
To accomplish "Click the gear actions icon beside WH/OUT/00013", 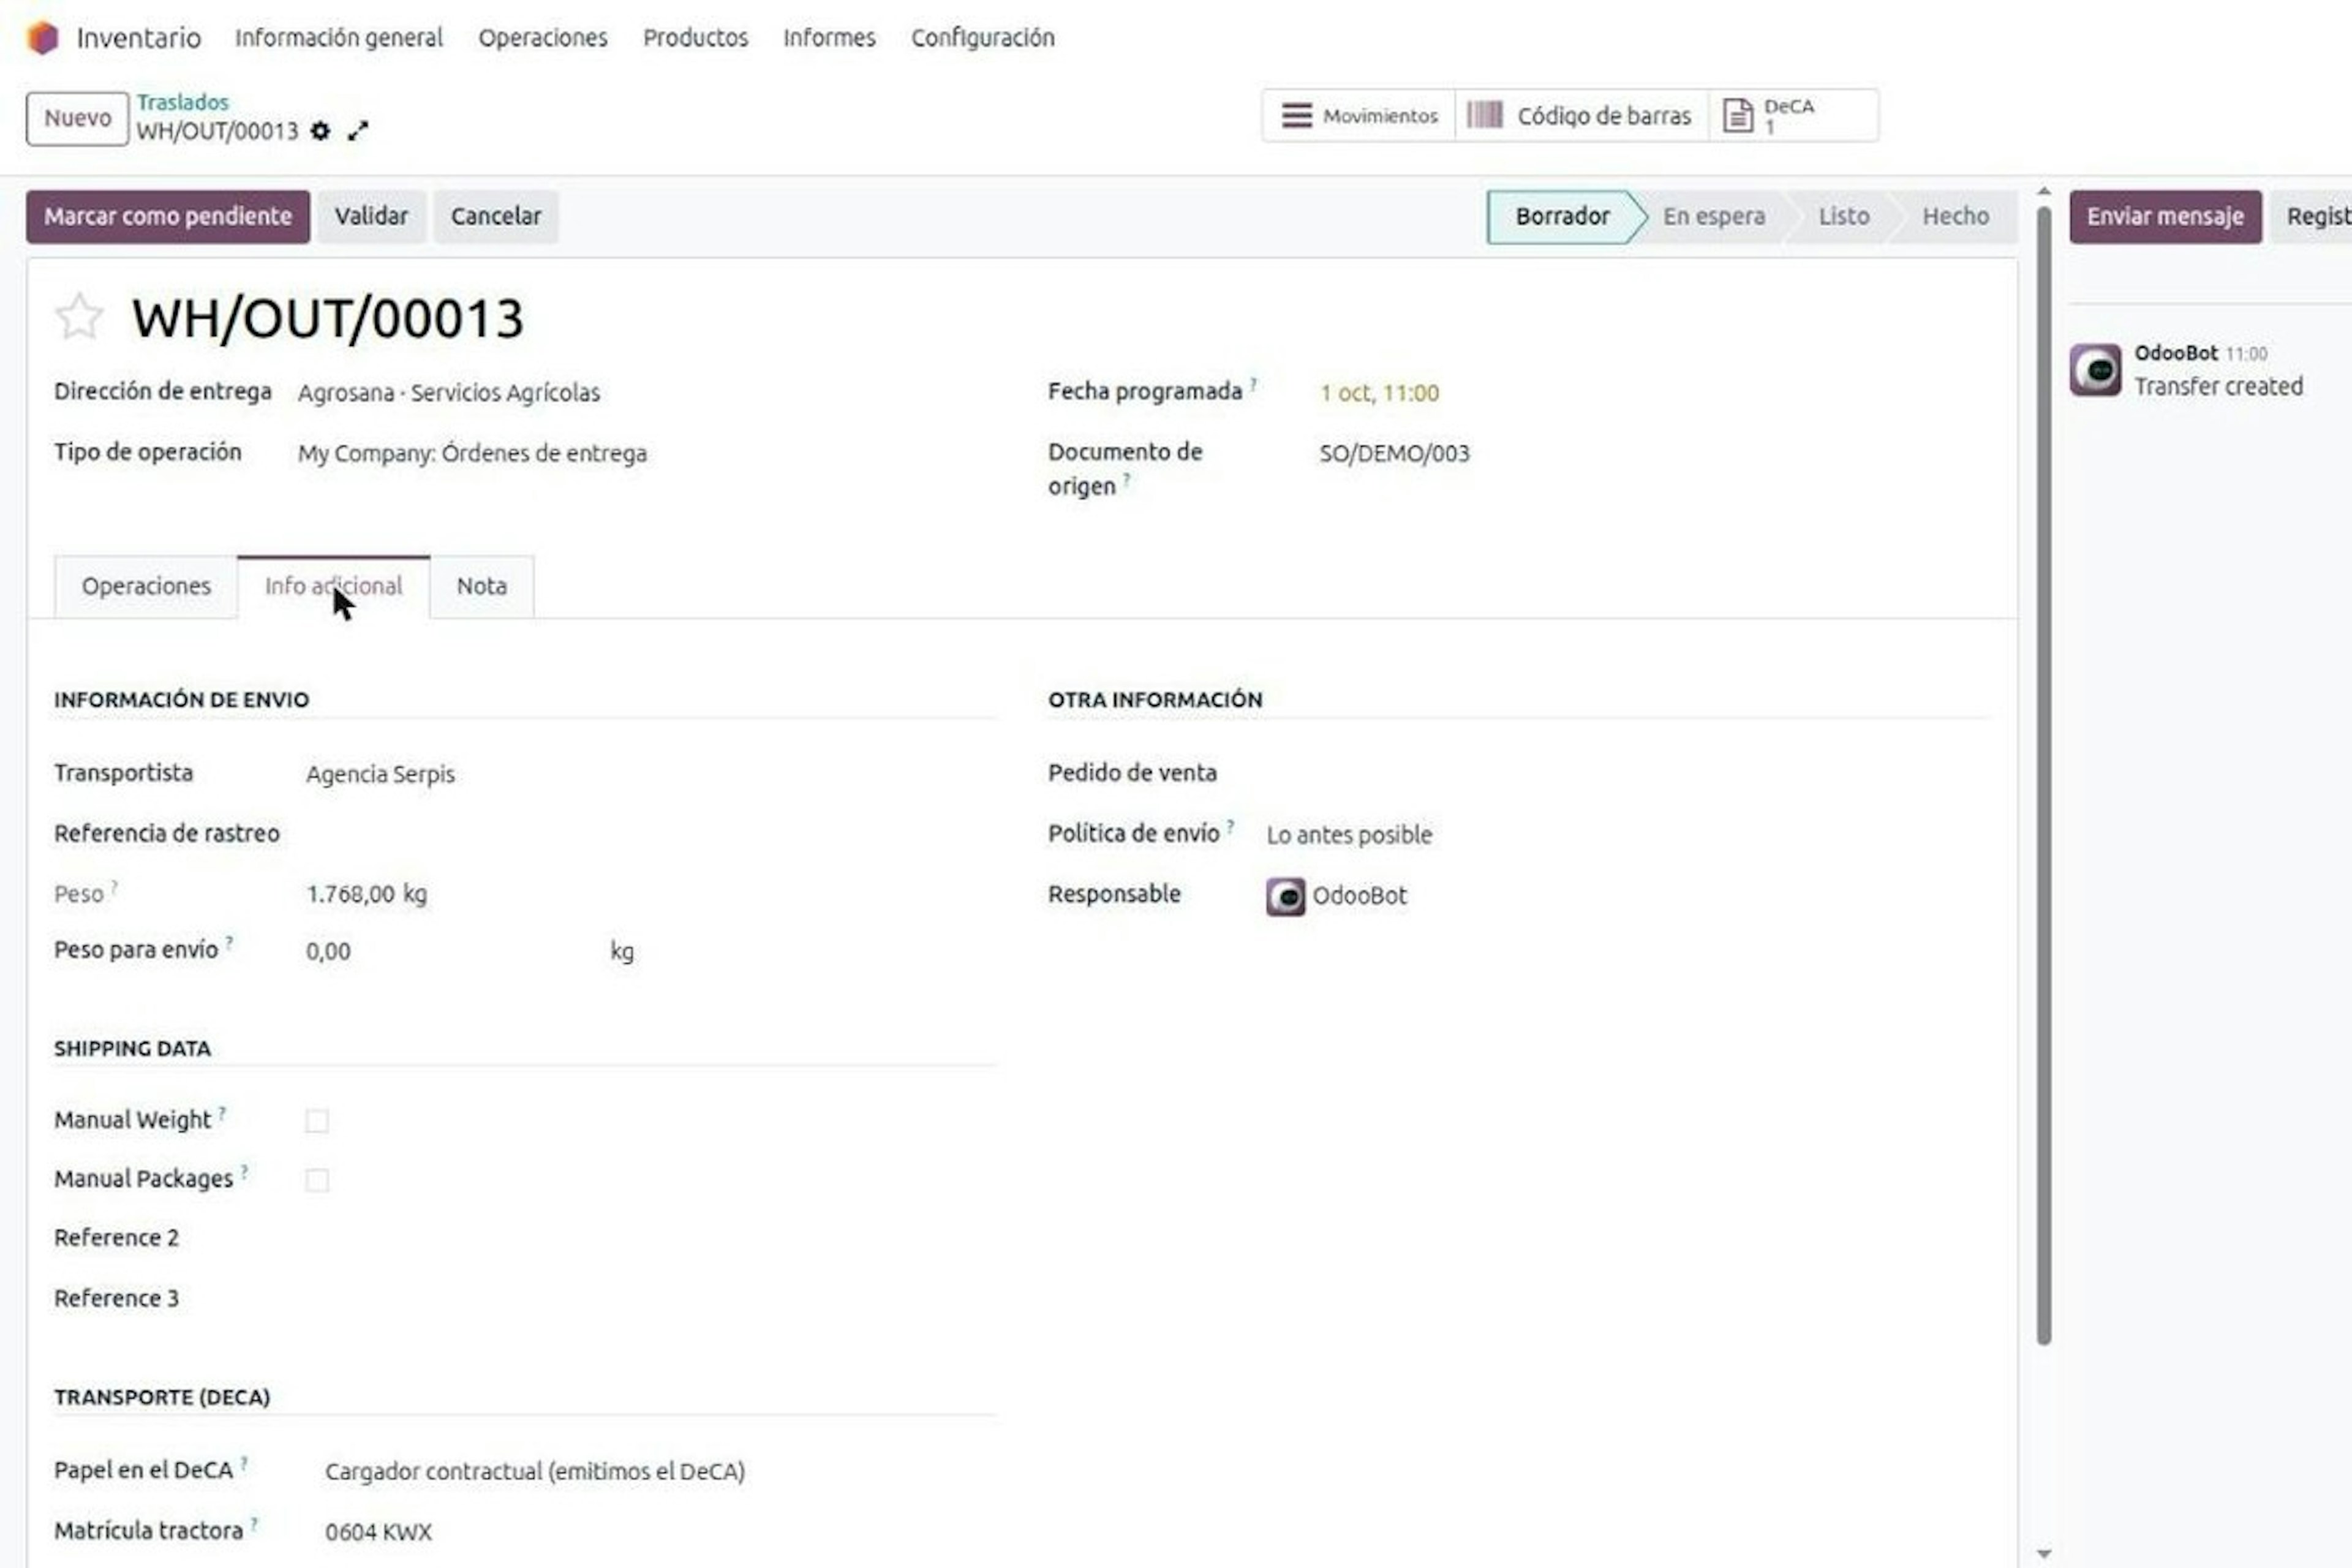I will pyautogui.click(x=320, y=131).
